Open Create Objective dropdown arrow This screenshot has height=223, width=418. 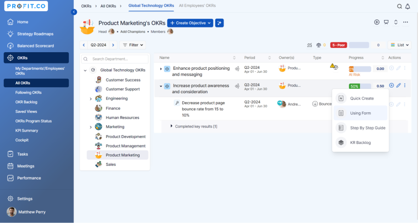[209, 23]
